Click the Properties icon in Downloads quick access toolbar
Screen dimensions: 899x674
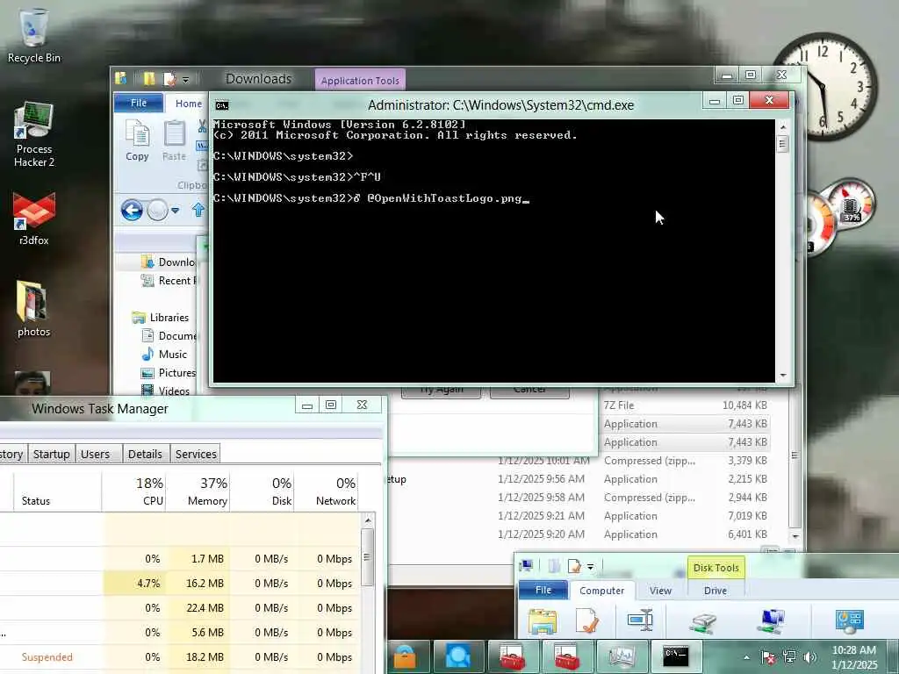tap(169, 78)
